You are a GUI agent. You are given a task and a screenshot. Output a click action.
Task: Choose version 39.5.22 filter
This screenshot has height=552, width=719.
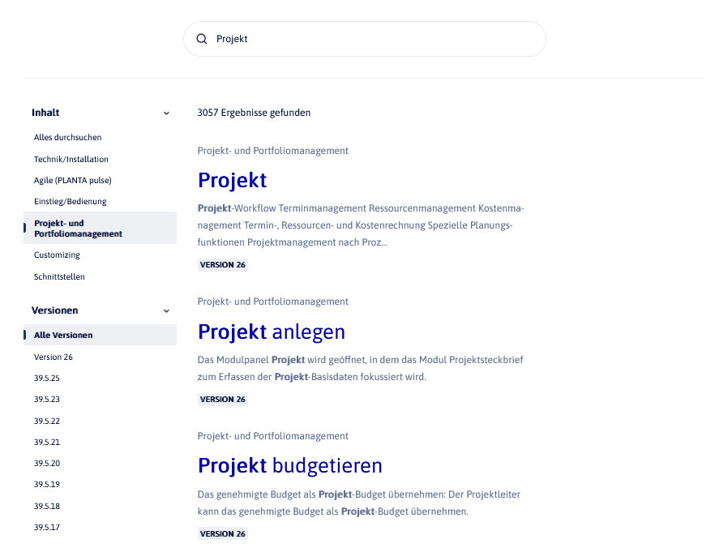pyautogui.click(x=47, y=421)
